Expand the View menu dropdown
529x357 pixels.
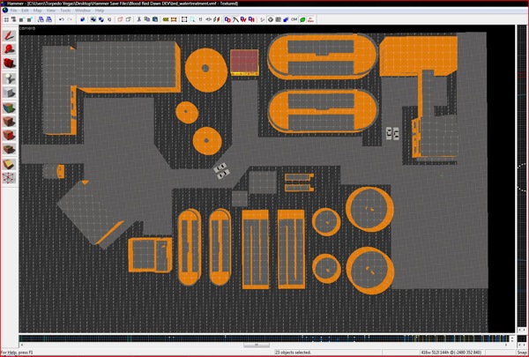point(51,11)
